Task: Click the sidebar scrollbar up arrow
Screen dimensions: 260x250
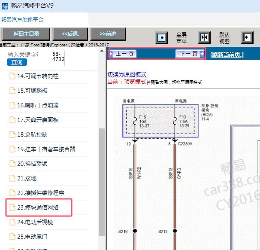Action: pos(102,51)
